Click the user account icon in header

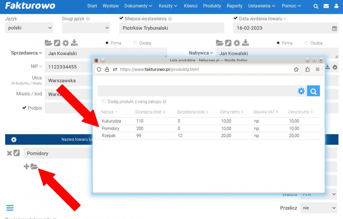click(336, 6)
